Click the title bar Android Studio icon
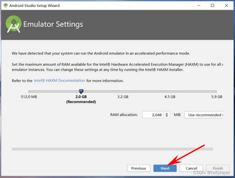This screenshot has height=178, width=235. [x=6, y=5]
